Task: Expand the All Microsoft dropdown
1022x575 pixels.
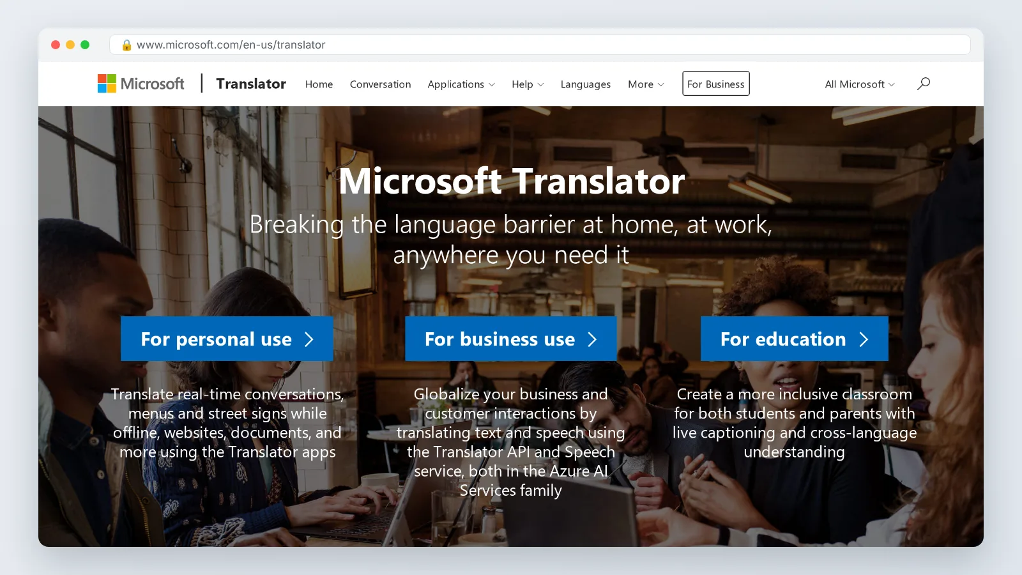Action: click(860, 84)
